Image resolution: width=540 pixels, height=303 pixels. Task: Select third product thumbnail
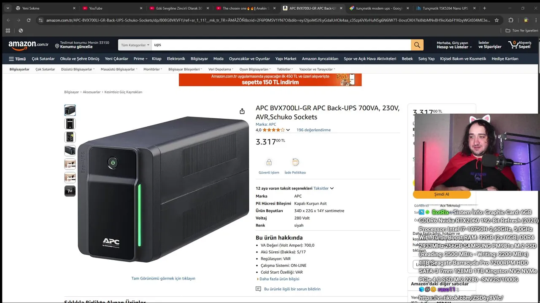coord(70,137)
